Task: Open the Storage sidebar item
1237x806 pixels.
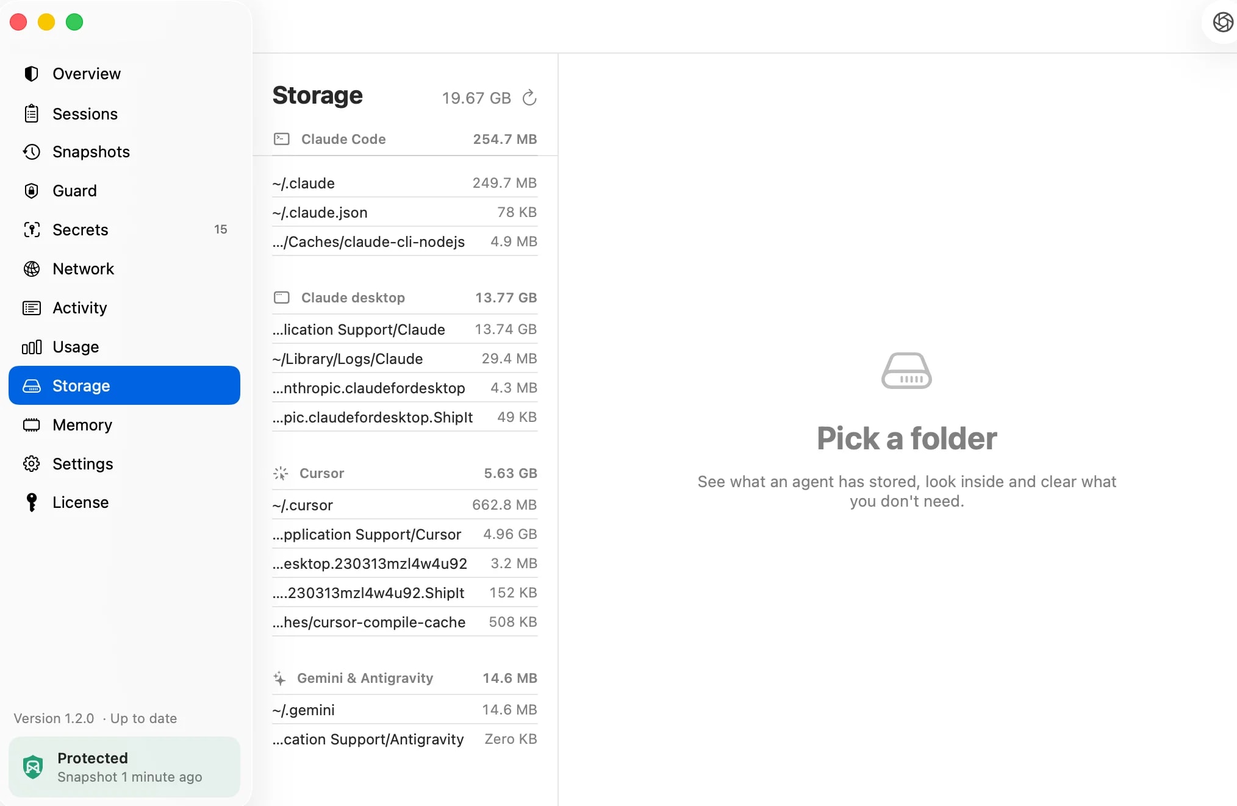Action: [124, 385]
